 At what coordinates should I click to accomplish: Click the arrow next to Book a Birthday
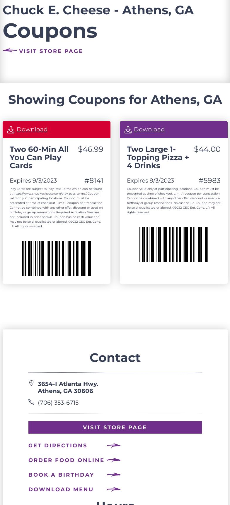pos(114,475)
